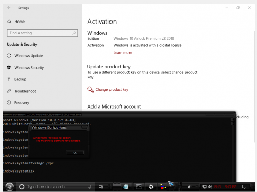Image resolution: width=257 pixels, height=192 pixels.
Task: Click the blue notepad-style taskbar icon
Action: coord(126,187)
